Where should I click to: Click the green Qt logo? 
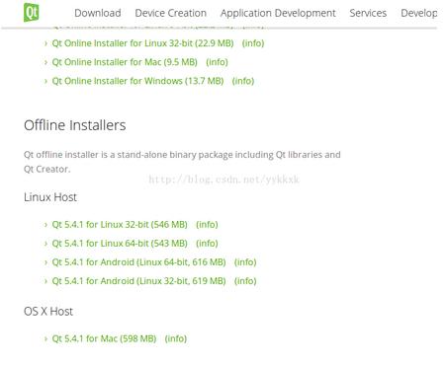[32, 12]
